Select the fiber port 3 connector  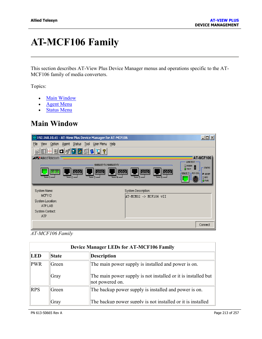tap(100, 172)
